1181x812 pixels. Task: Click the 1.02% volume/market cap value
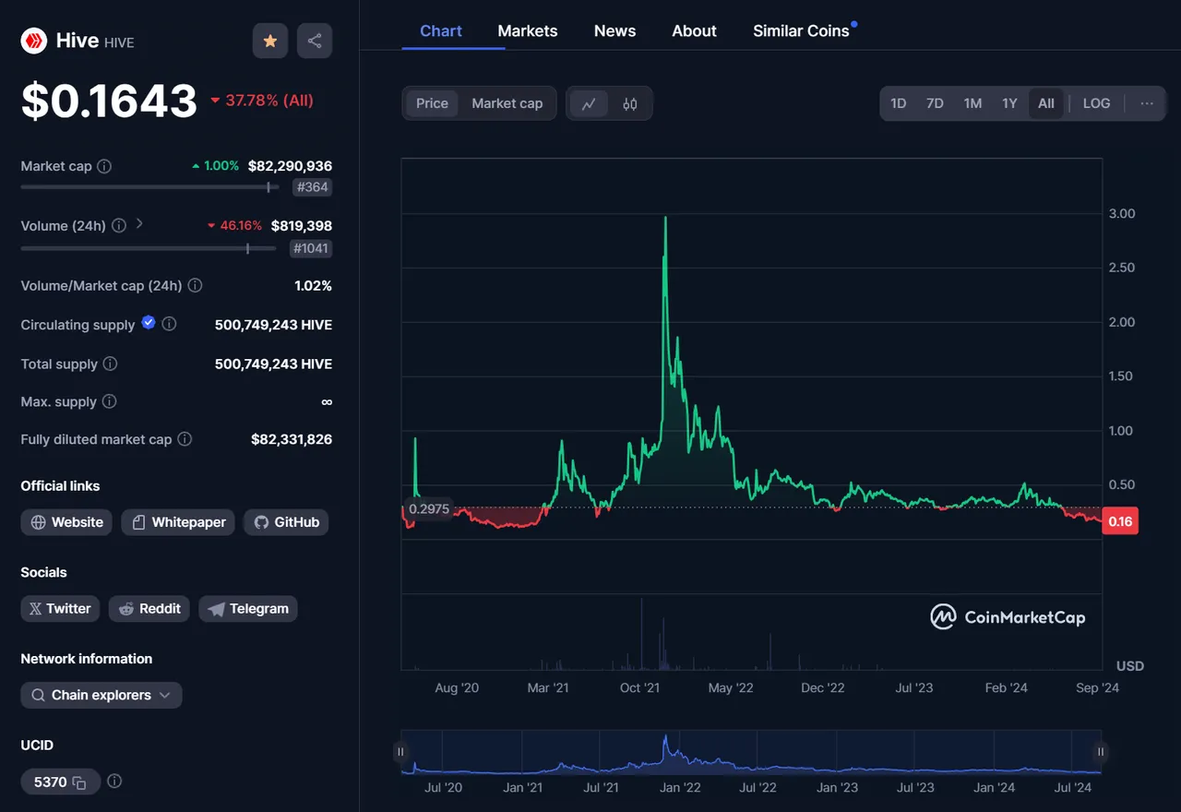314,286
